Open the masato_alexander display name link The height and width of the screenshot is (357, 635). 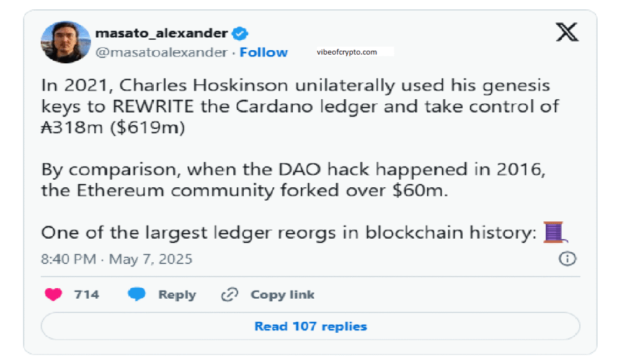pyautogui.click(x=162, y=33)
